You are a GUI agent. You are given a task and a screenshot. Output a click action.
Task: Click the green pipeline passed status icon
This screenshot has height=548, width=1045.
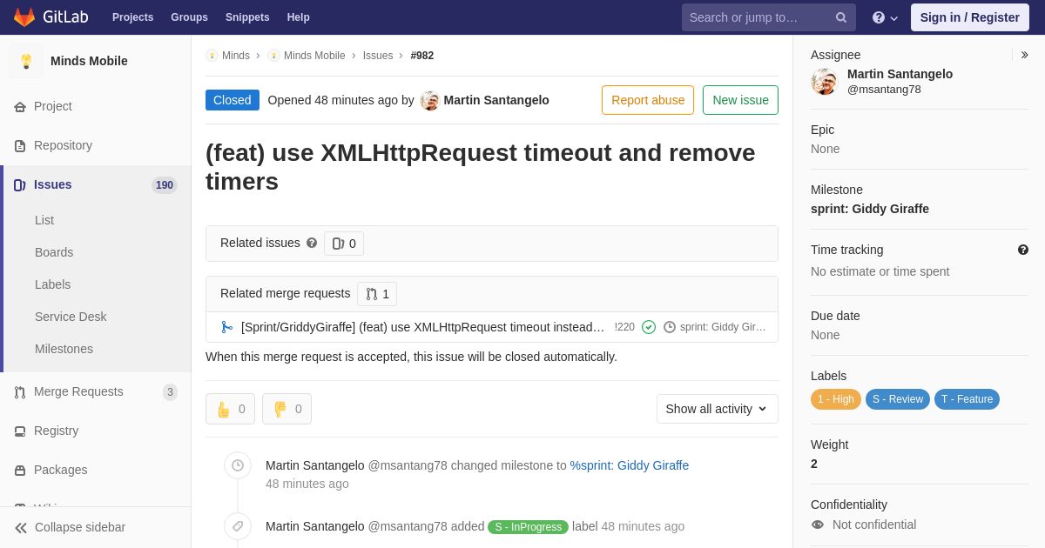point(649,327)
